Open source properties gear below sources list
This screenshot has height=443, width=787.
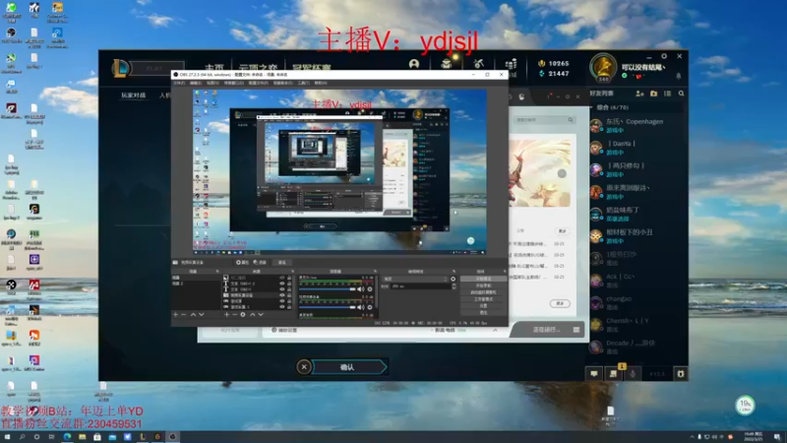[243, 314]
